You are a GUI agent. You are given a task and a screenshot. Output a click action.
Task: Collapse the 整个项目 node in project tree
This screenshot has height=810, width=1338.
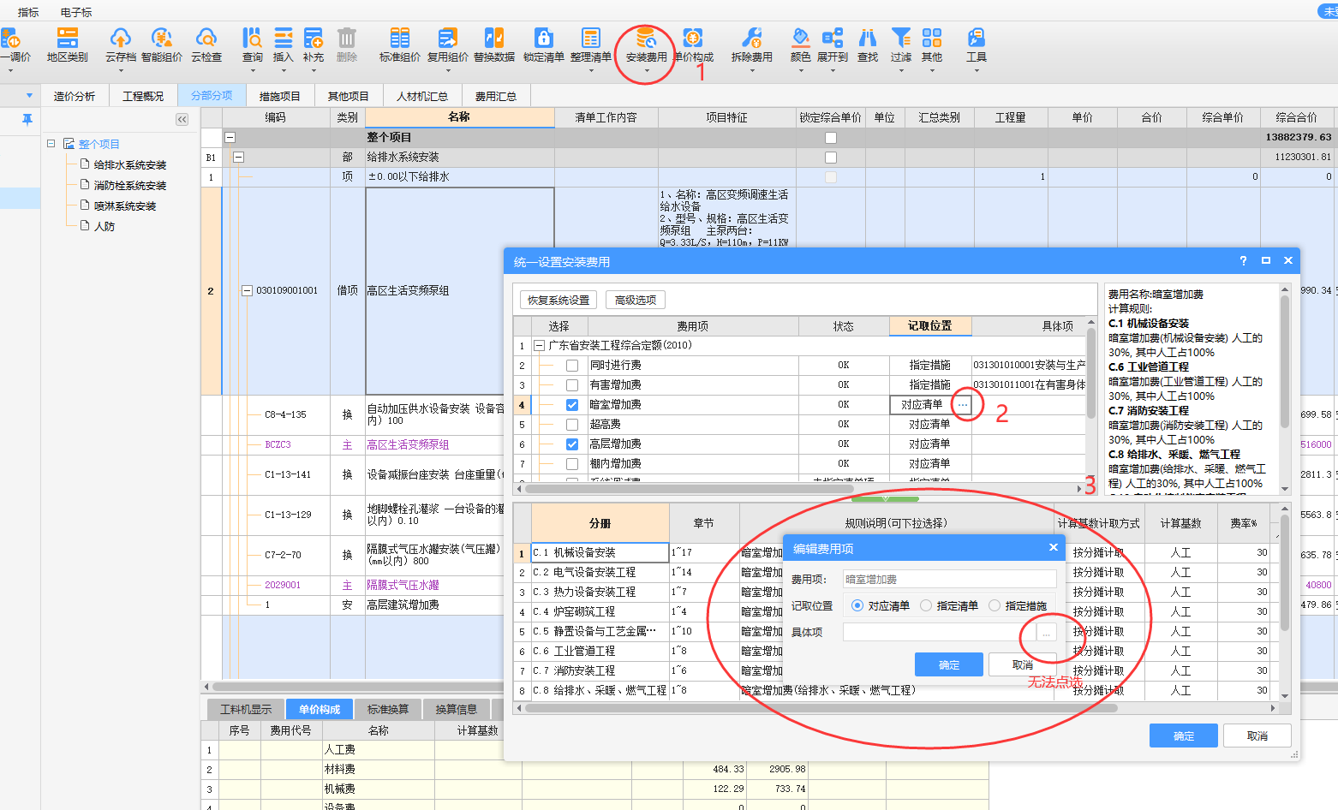(51, 144)
